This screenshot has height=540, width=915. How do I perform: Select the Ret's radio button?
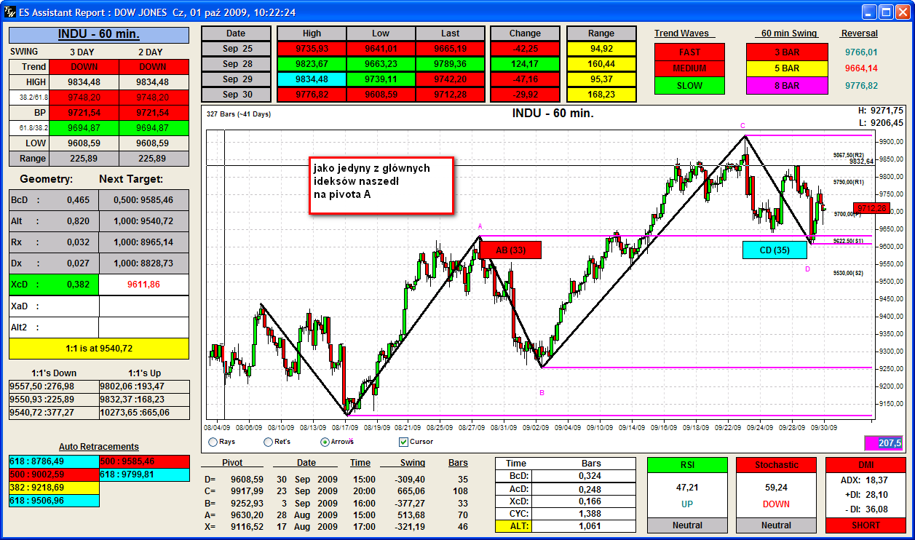coord(269,442)
